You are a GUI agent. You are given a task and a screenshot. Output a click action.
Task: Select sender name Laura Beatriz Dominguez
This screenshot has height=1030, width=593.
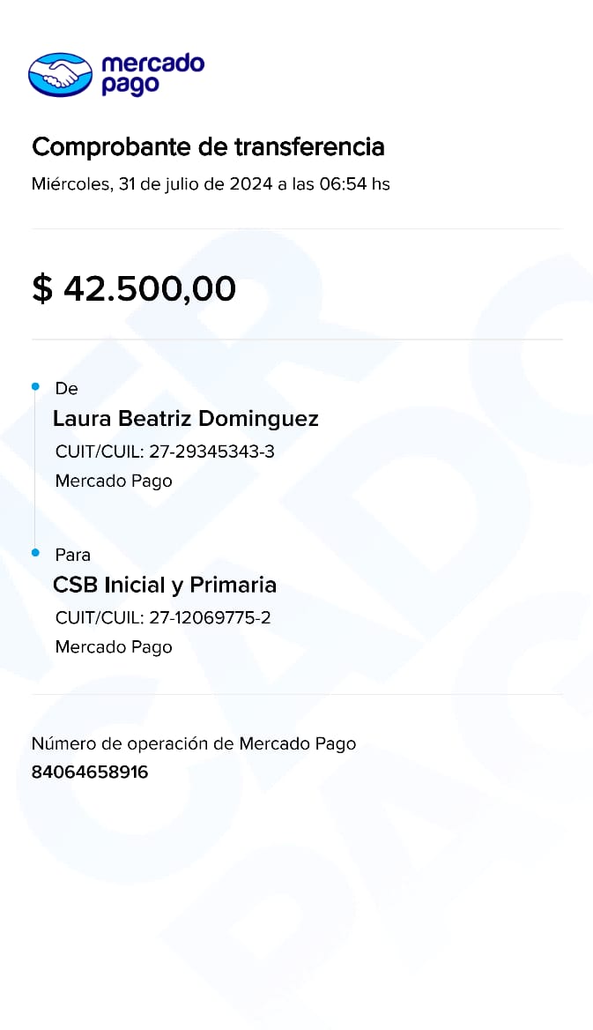[x=185, y=419]
